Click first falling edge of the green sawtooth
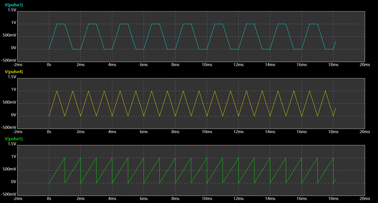 coord(65,170)
